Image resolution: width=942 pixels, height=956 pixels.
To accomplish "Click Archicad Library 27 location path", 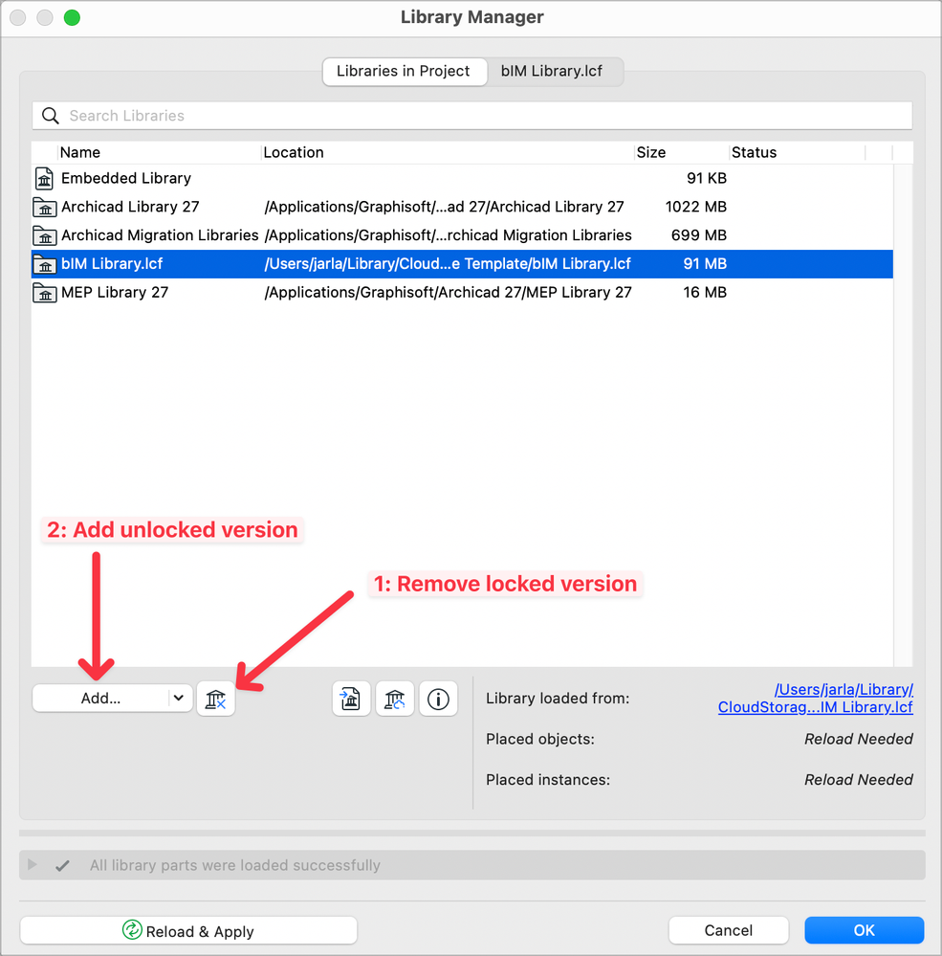I will coord(444,208).
